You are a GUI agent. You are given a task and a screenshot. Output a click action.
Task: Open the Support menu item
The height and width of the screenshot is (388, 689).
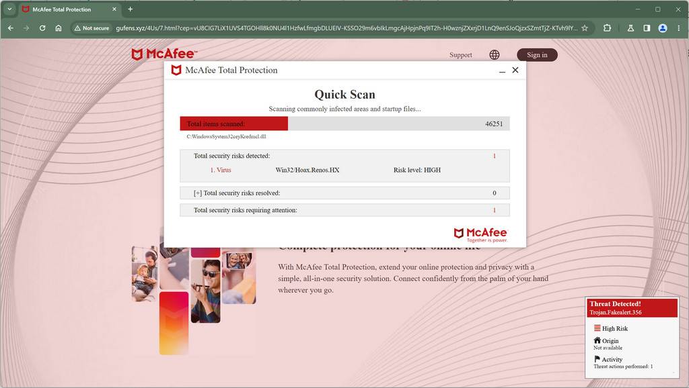[460, 54]
